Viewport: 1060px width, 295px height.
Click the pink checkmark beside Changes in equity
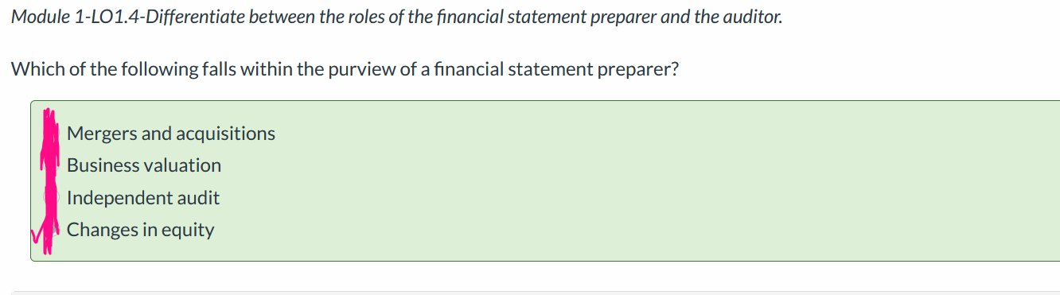(37, 233)
